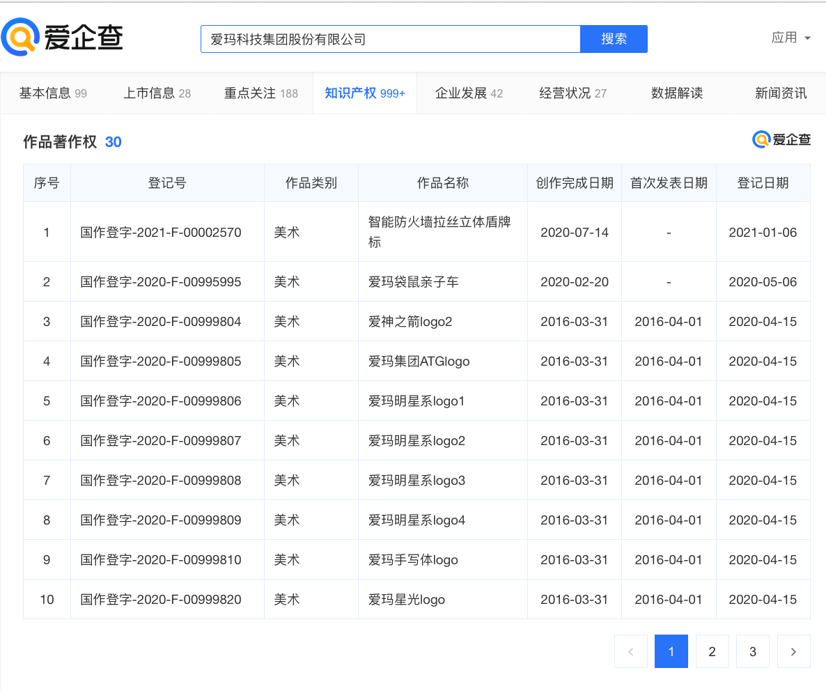
Task: Go to the 数据解读 tab
Action: pyautogui.click(x=676, y=93)
